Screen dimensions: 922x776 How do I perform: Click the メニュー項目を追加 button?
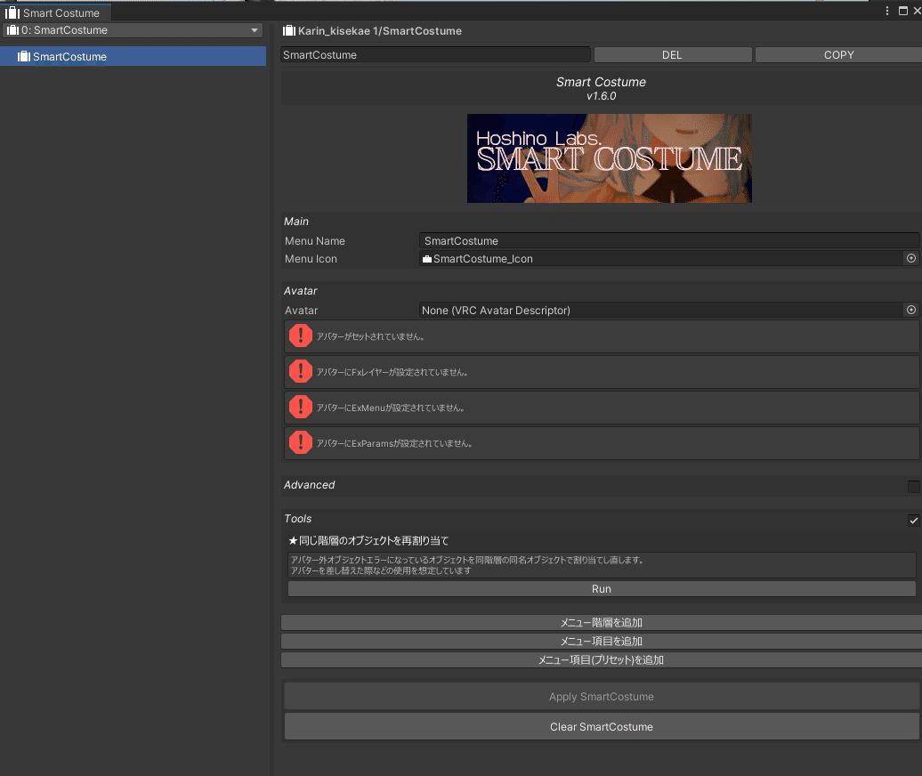602,642
